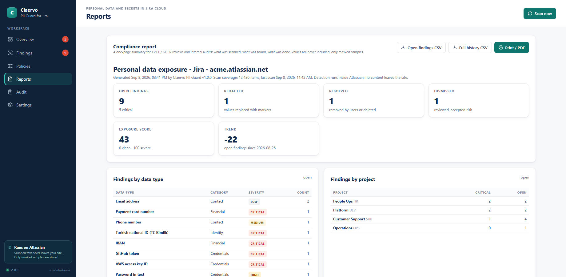Click the Claervo logo icon

coord(12,13)
